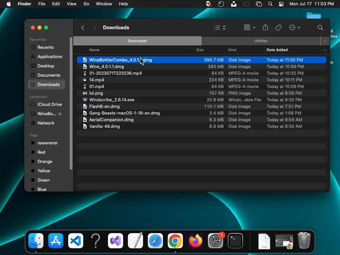The width and height of the screenshot is (340, 255).
Task: Go forward with the Finder forward arrow
Action: 95,28
